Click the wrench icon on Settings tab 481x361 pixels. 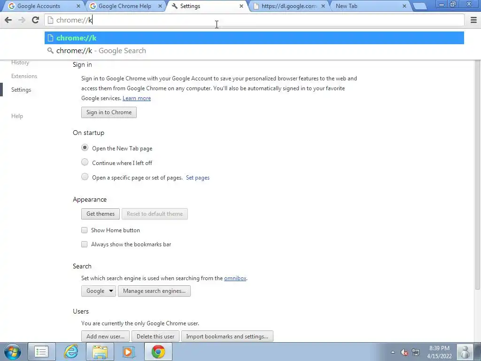[x=175, y=6]
